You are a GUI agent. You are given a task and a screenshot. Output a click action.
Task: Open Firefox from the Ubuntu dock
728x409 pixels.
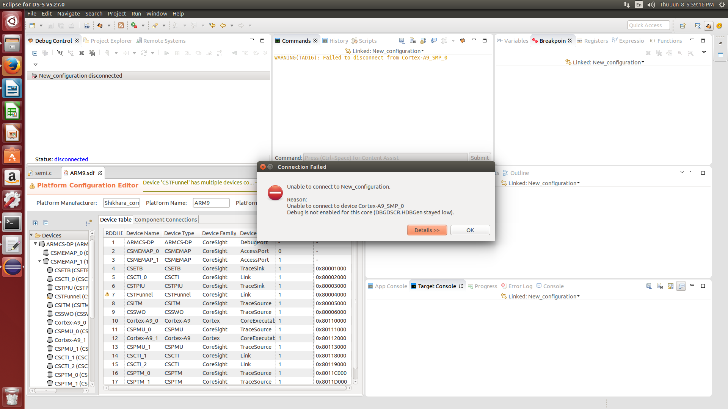(12, 66)
